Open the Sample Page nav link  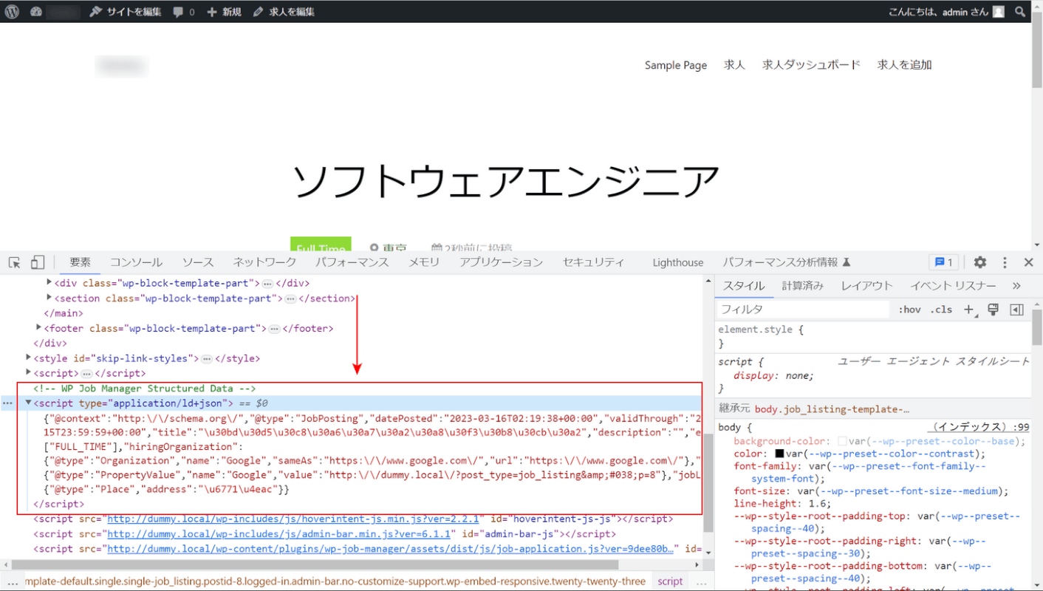(x=676, y=65)
